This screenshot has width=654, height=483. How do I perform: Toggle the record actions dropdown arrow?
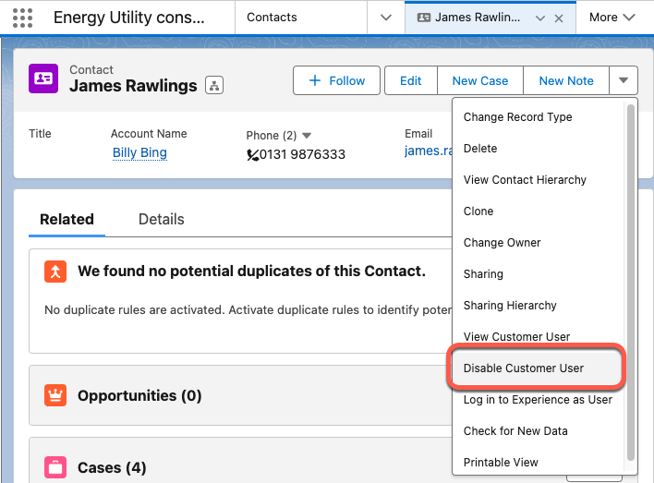(624, 80)
